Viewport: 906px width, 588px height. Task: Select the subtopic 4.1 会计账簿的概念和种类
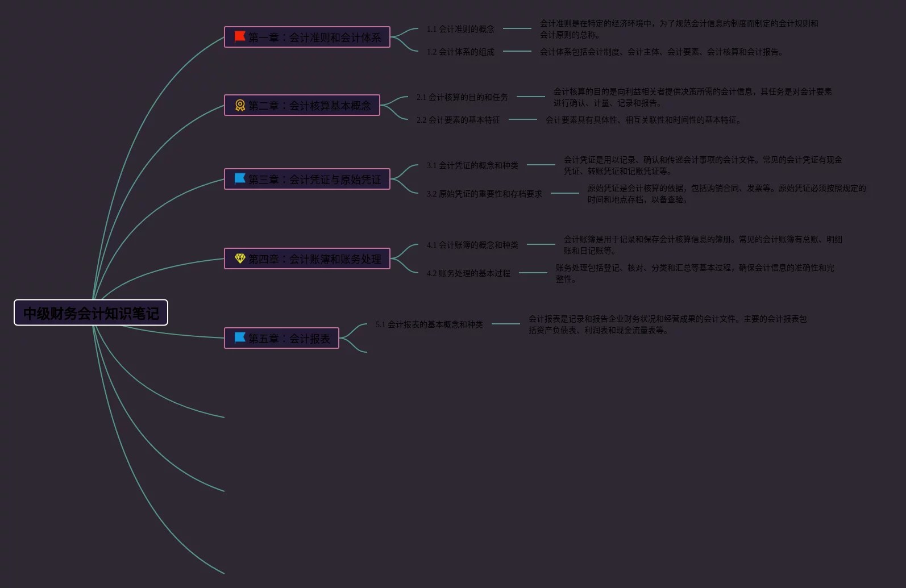click(472, 245)
